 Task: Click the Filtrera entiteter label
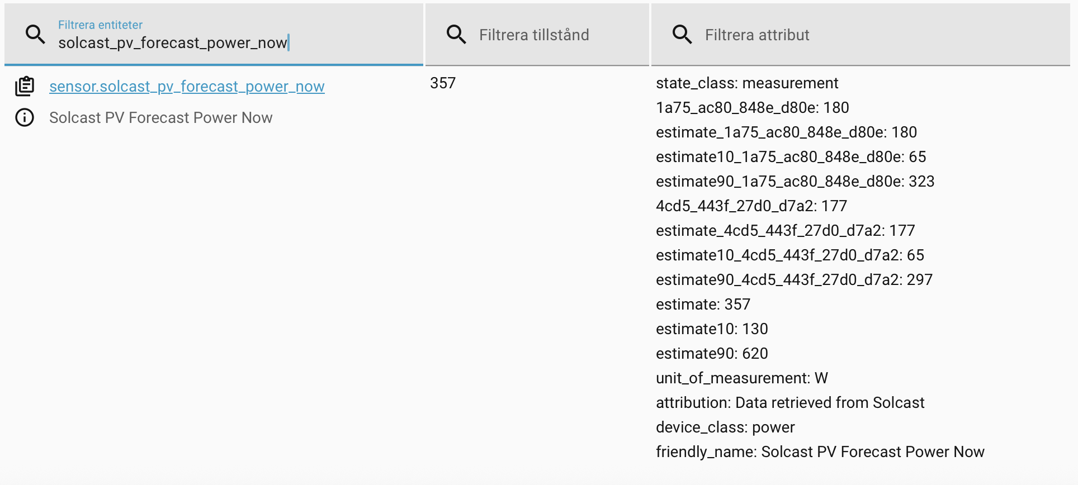coord(100,25)
